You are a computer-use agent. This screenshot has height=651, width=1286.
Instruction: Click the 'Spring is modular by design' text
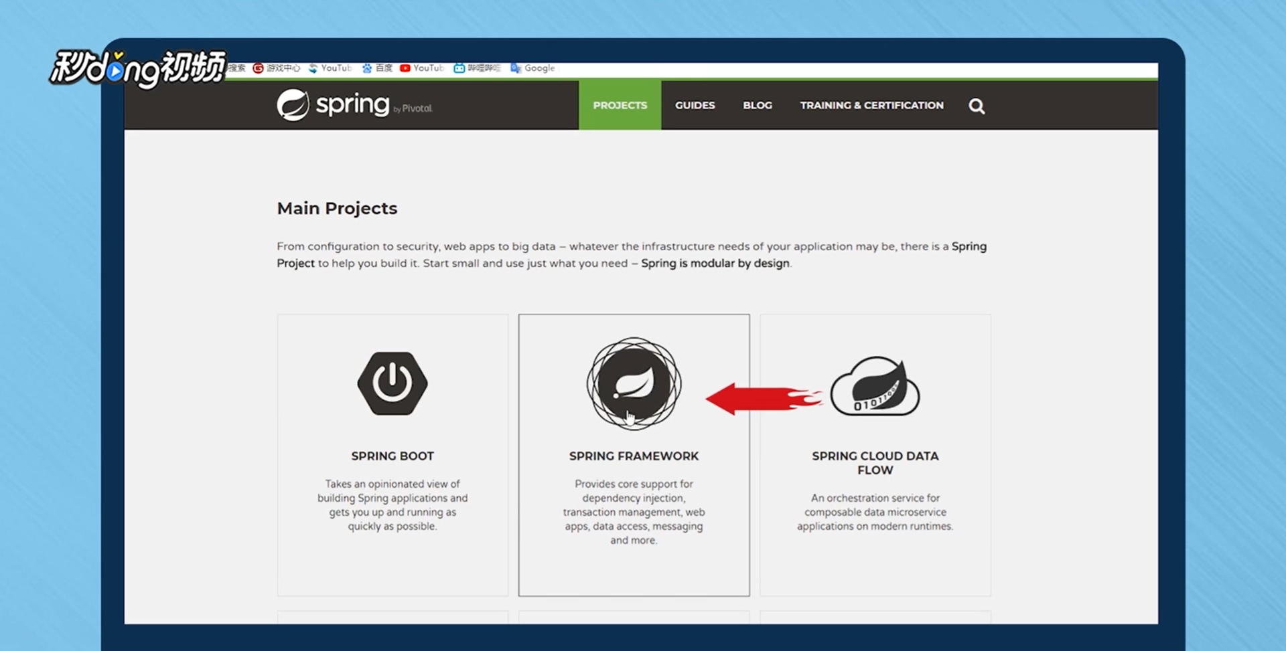point(715,263)
